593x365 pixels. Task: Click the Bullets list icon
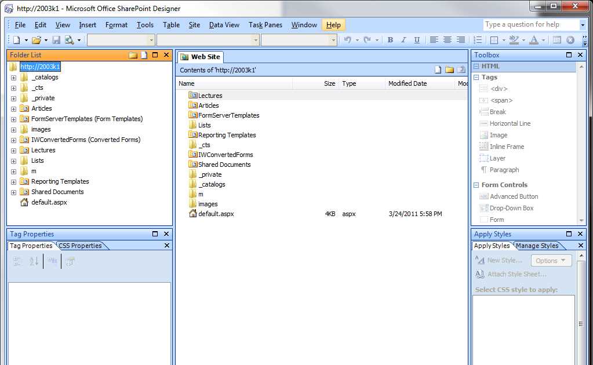coord(478,39)
